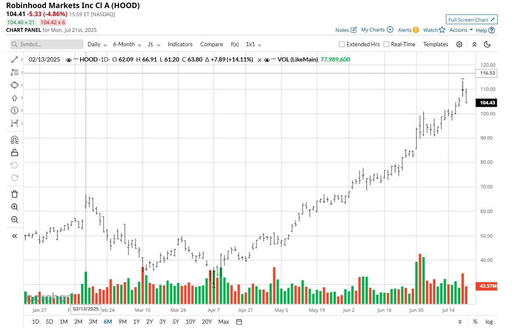Select the shapes drawing tool icon
Screen dimensions: 521x336
14,85
